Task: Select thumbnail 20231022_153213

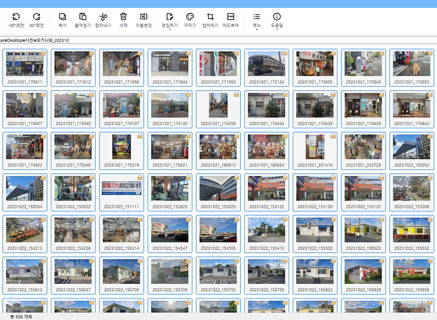Action: coord(25,234)
